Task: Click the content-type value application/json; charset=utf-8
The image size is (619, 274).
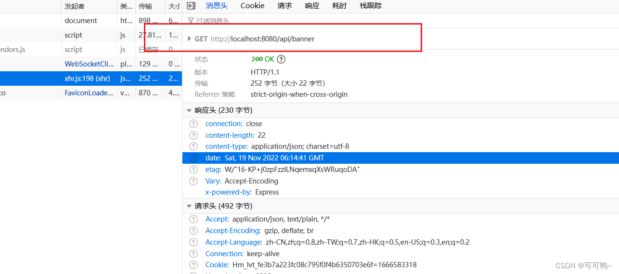Action: (300, 146)
